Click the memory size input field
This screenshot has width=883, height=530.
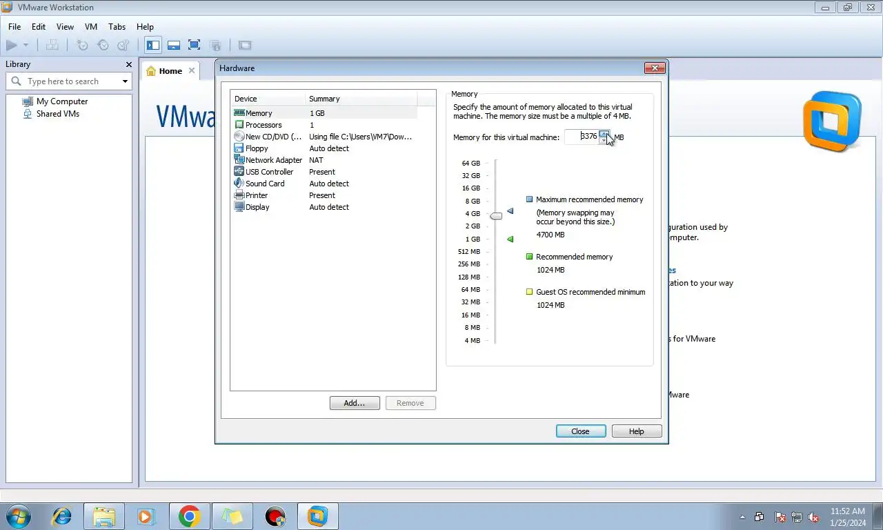(582, 137)
